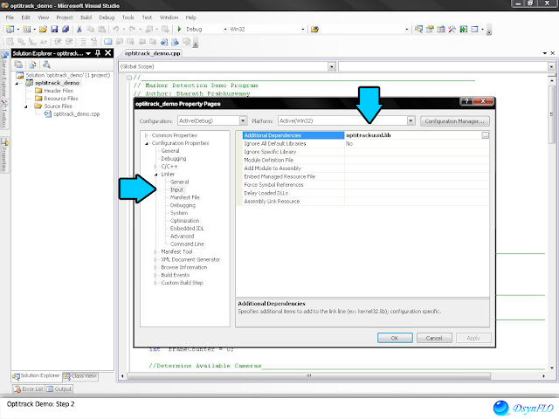Select Linker Input tree item
Screen dimensions: 559x419
[x=176, y=189]
